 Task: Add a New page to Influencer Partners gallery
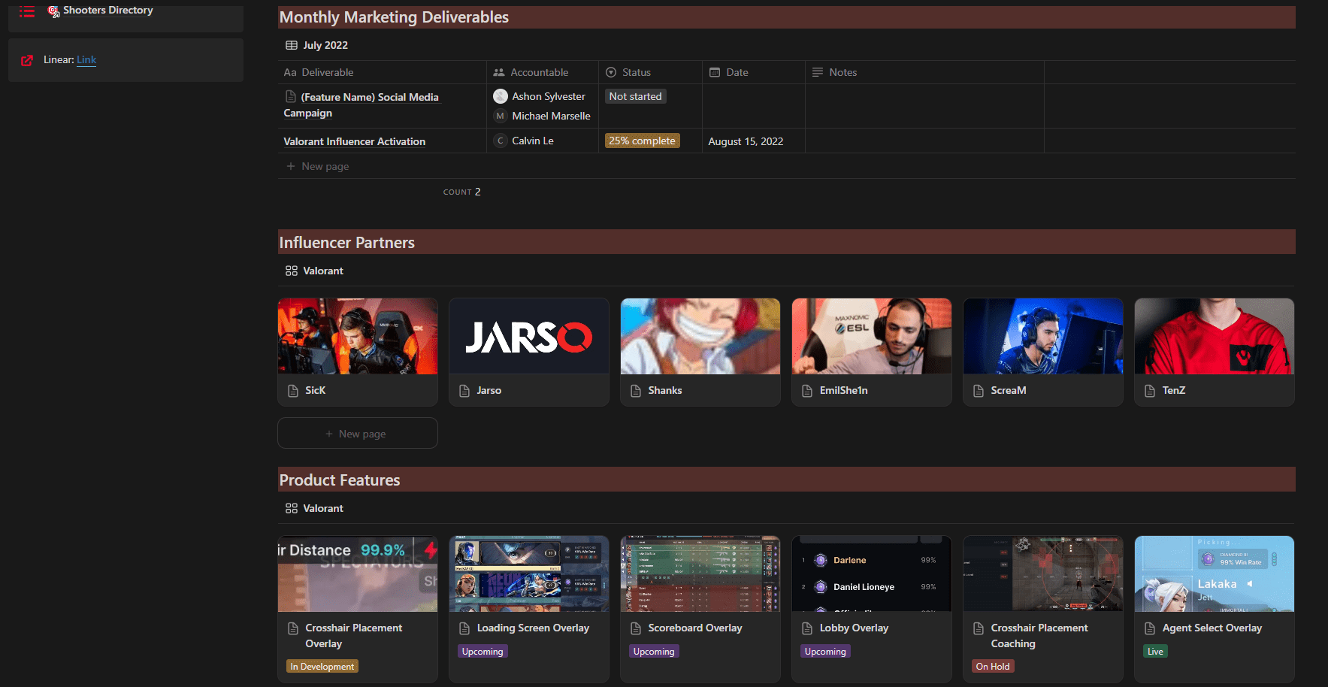point(358,434)
